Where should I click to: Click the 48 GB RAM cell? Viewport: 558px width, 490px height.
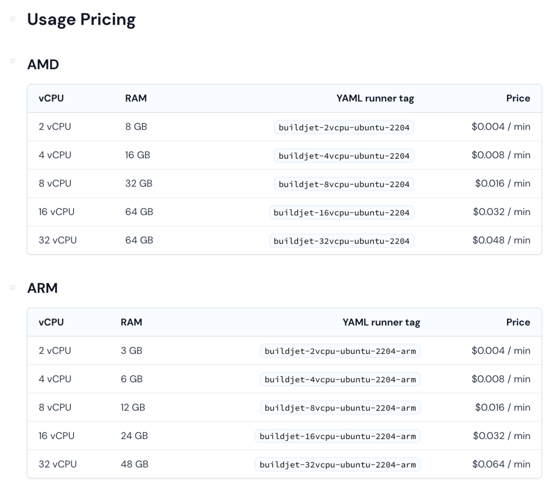[x=134, y=464]
